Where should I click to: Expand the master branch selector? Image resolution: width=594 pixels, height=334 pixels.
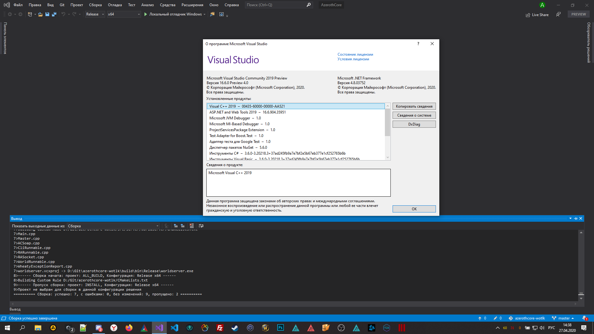click(563, 318)
